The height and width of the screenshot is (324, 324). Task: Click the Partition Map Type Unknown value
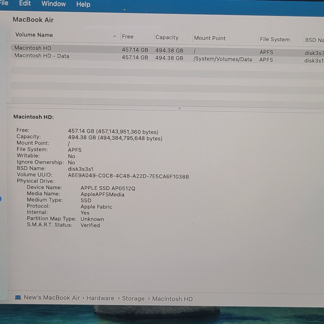tap(92, 219)
